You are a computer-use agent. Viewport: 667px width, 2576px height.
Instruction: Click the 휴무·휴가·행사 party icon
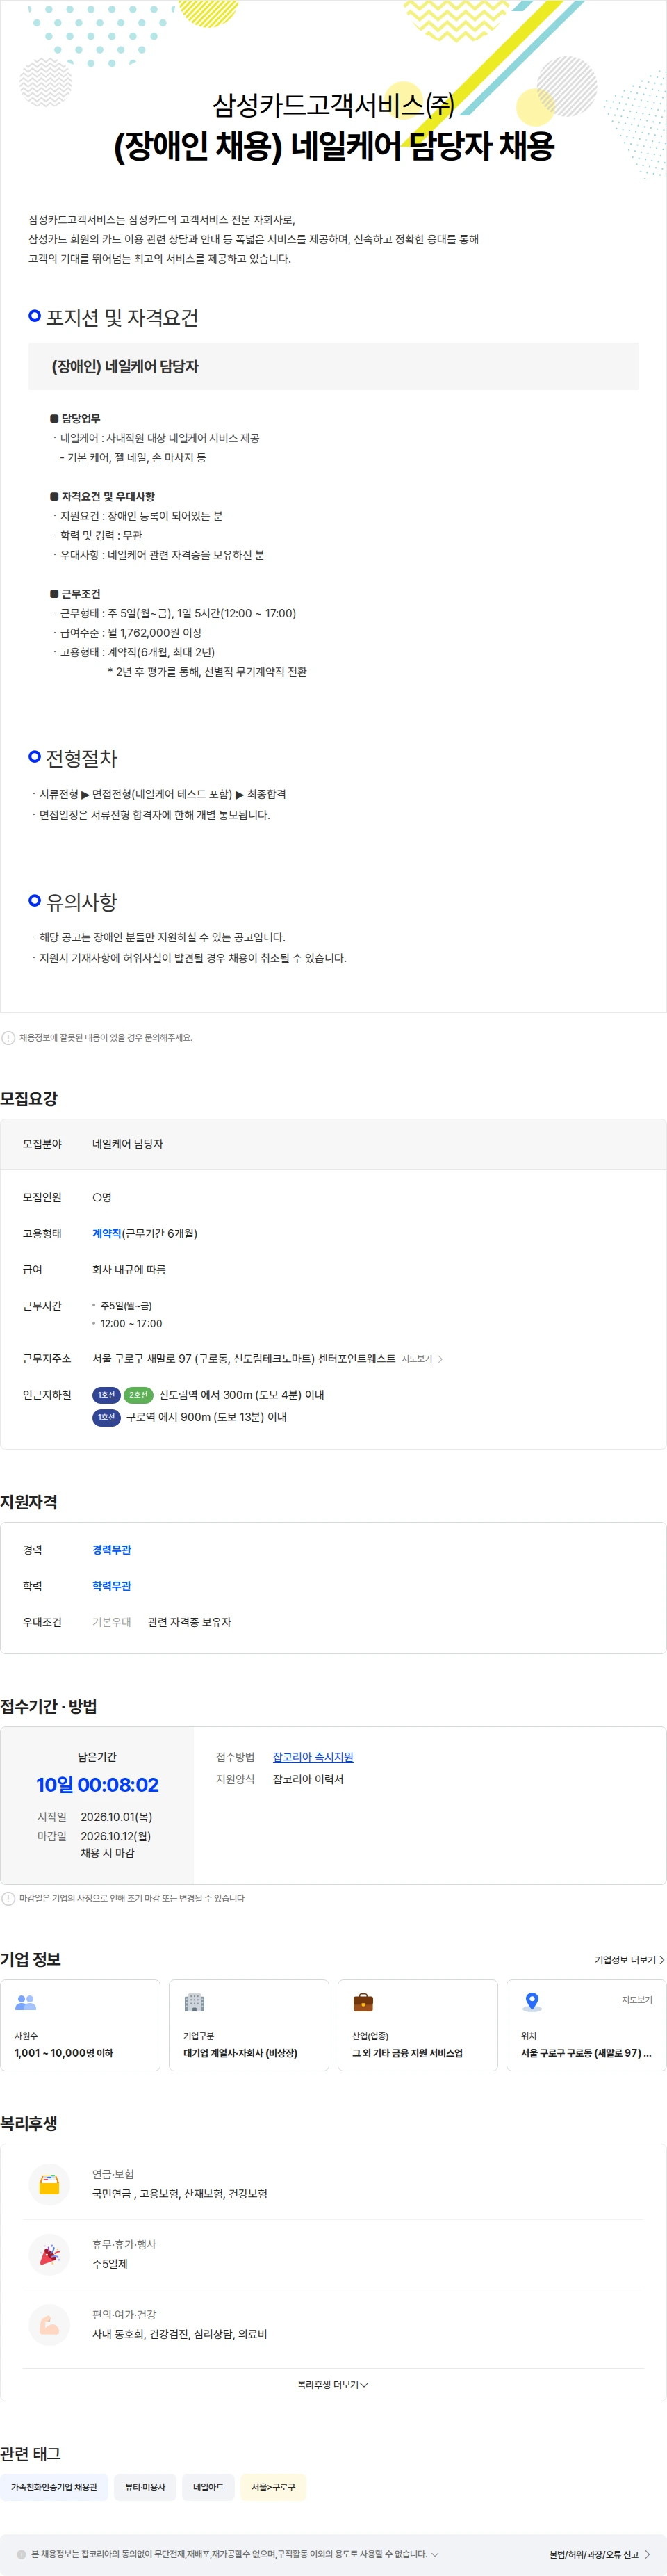(49, 2254)
